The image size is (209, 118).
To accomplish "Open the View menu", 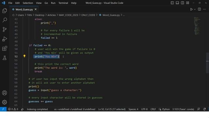I will point(39,3).
